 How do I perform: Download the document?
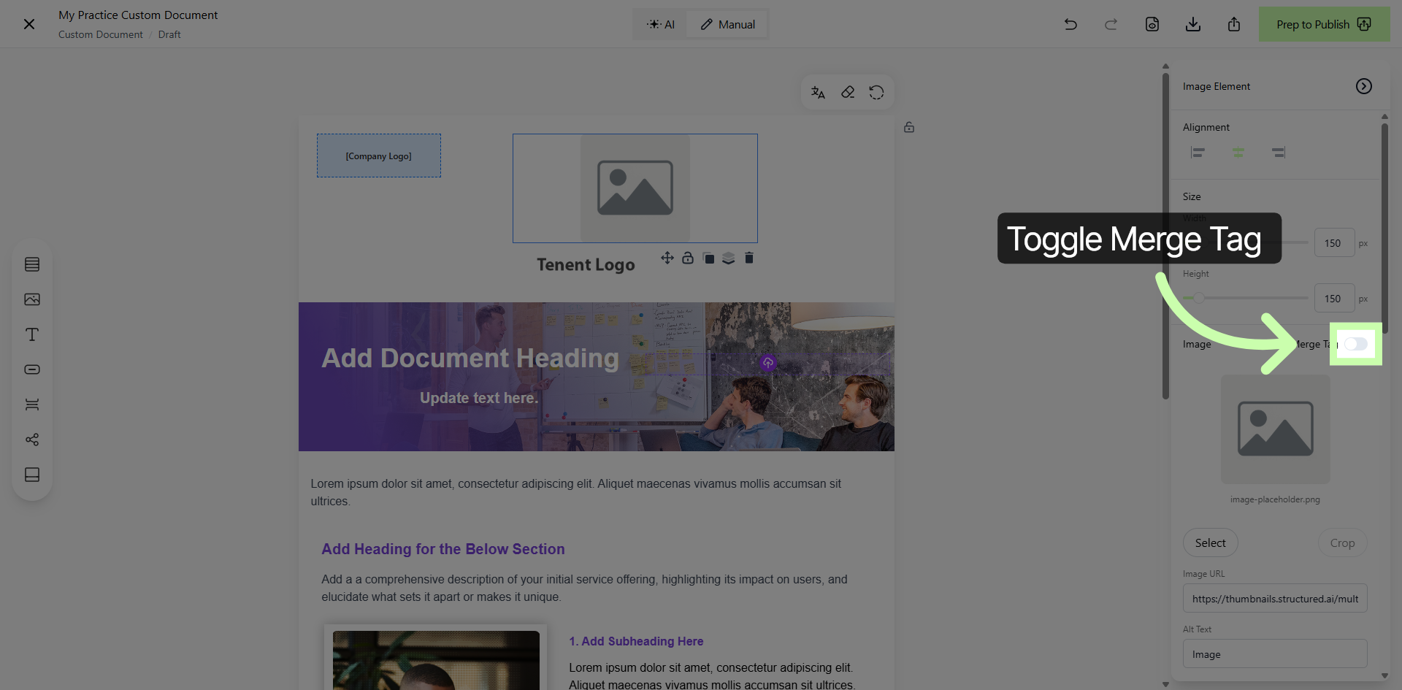[x=1193, y=24]
